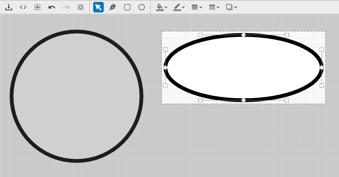The height and width of the screenshot is (177, 339).
Task: Expand the stroke width lines dropdown
Action: pos(197,7)
